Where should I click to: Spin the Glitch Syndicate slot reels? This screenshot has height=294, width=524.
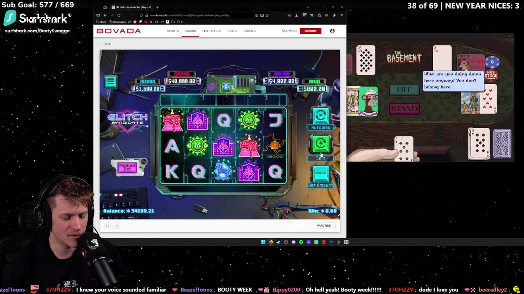click(x=321, y=144)
